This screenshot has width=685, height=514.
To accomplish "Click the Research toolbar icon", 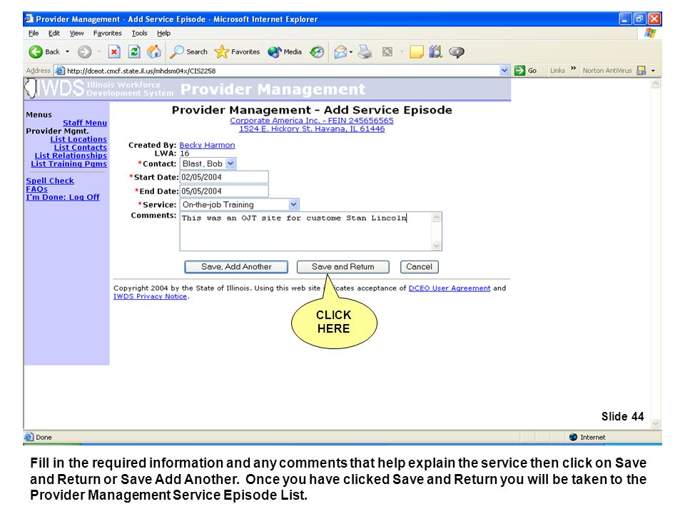I will [x=435, y=52].
